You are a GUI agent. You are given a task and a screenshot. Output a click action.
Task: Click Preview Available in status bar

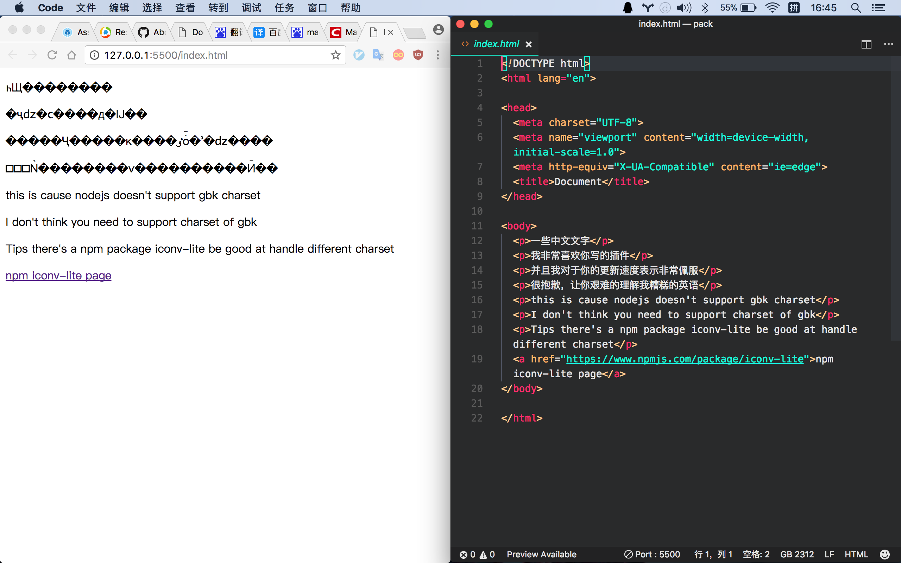(541, 555)
